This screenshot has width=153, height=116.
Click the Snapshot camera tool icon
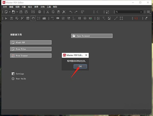(44, 18)
